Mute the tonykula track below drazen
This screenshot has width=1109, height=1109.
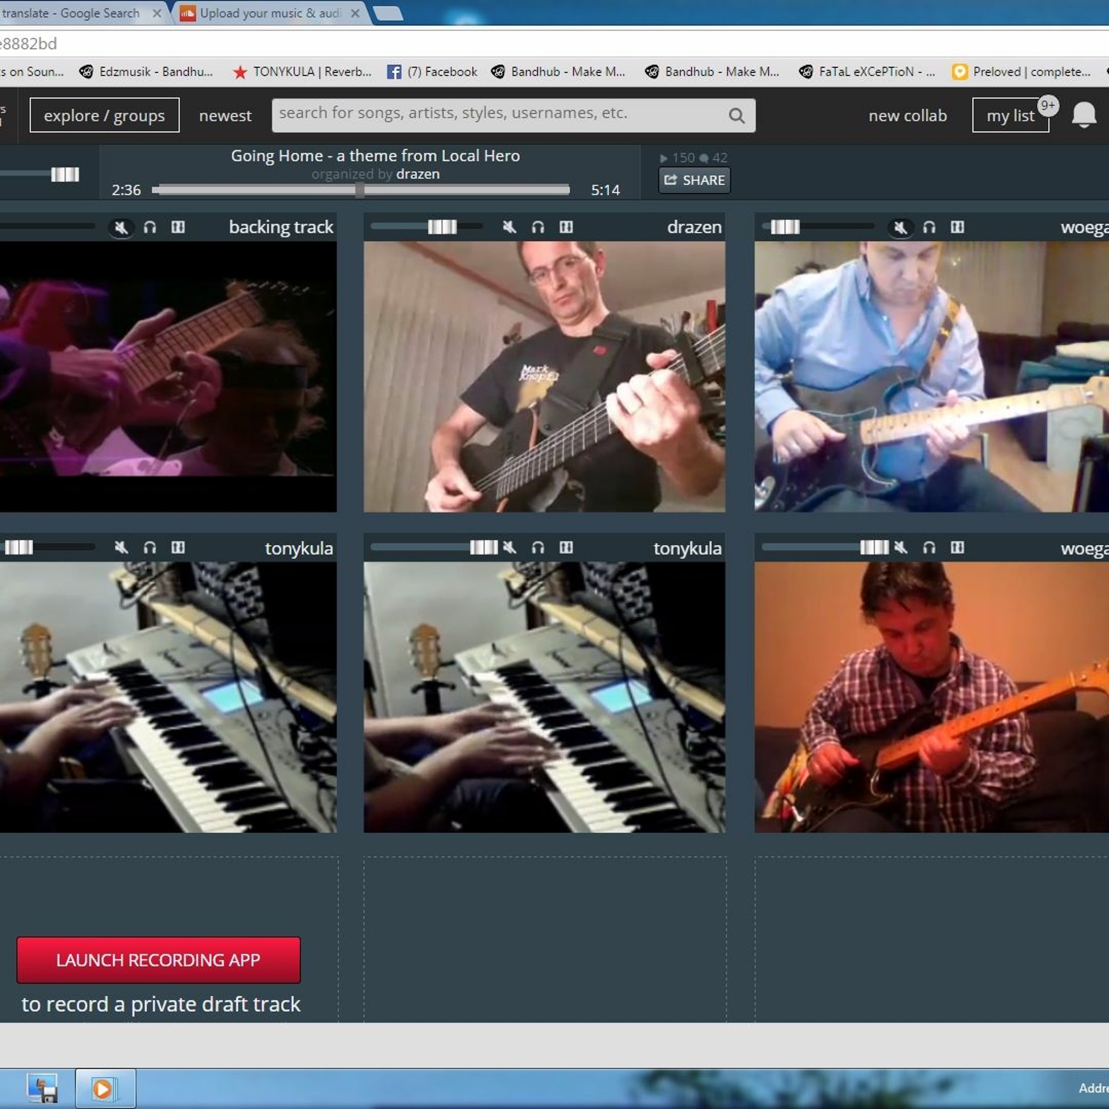(x=509, y=547)
